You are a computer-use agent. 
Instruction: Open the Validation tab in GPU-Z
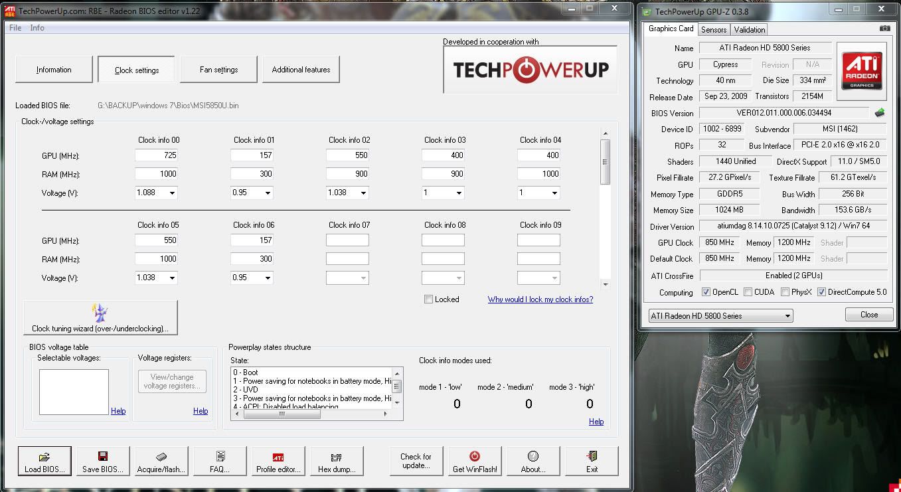pos(750,30)
